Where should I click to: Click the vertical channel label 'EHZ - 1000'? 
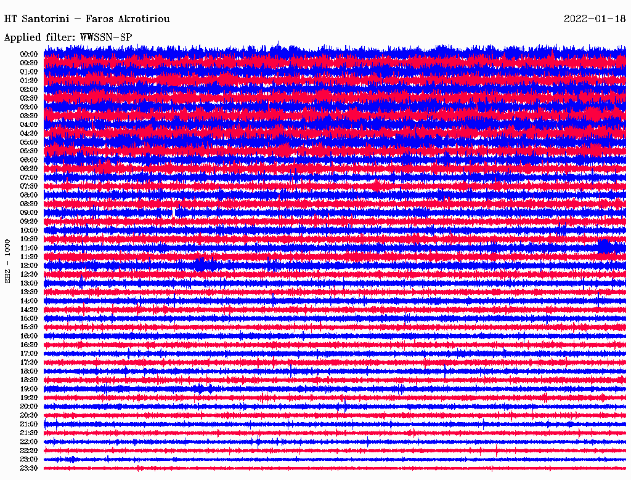(7, 262)
